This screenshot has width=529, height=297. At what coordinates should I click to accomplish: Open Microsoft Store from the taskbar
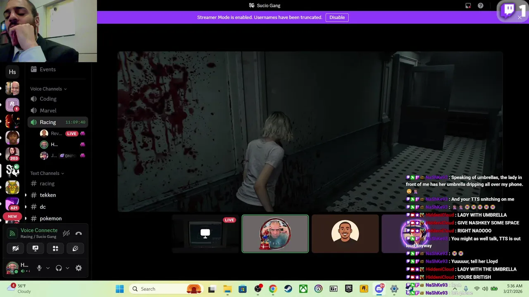pos(243,289)
